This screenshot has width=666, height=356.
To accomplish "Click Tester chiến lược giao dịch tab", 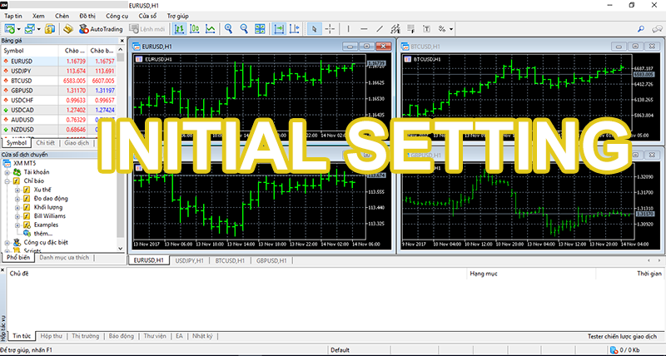I will click(x=622, y=337).
